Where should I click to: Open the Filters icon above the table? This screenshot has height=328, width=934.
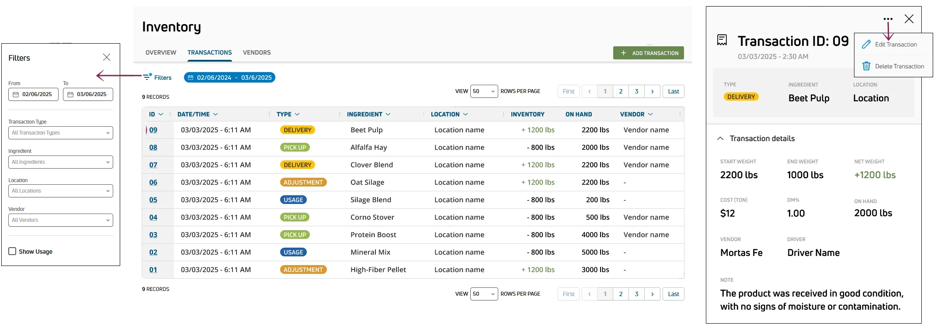(x=147, y=77)
